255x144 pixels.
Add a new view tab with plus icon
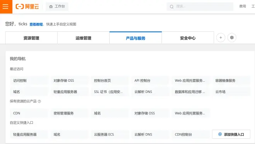221,38
